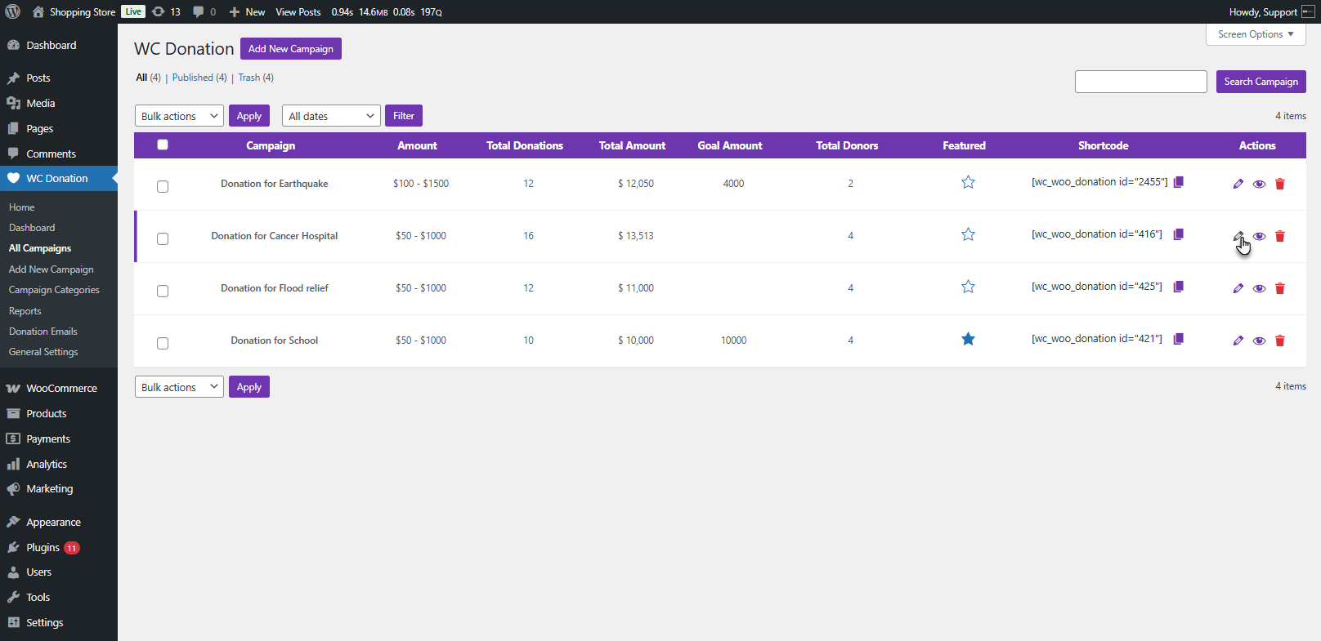Expand the All dates filter dropdown
This screenshot has height=641, width=1321.
(331, 116)
